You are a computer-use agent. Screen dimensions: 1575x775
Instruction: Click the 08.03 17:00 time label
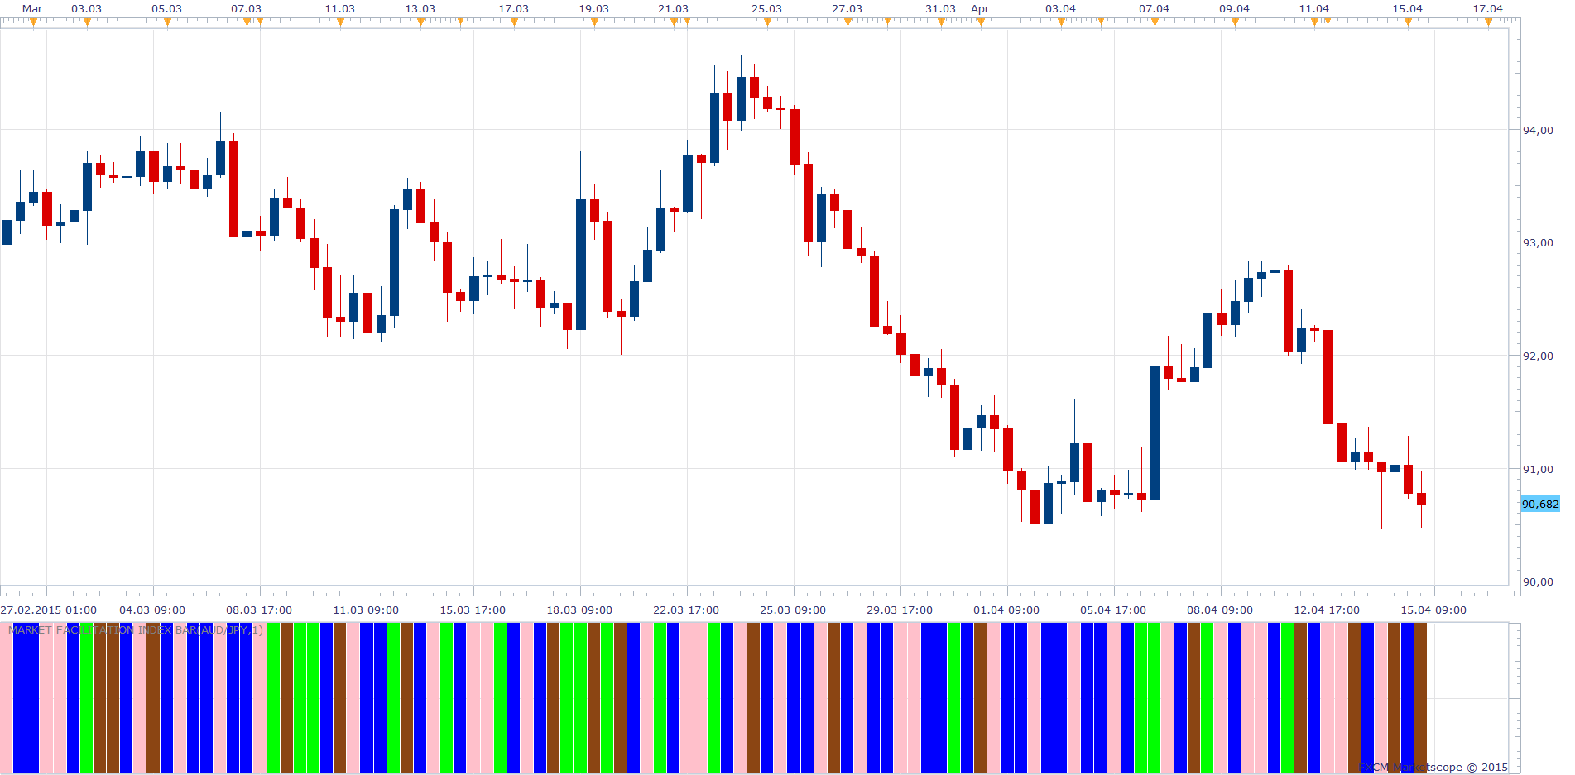[x=259, y=610]
